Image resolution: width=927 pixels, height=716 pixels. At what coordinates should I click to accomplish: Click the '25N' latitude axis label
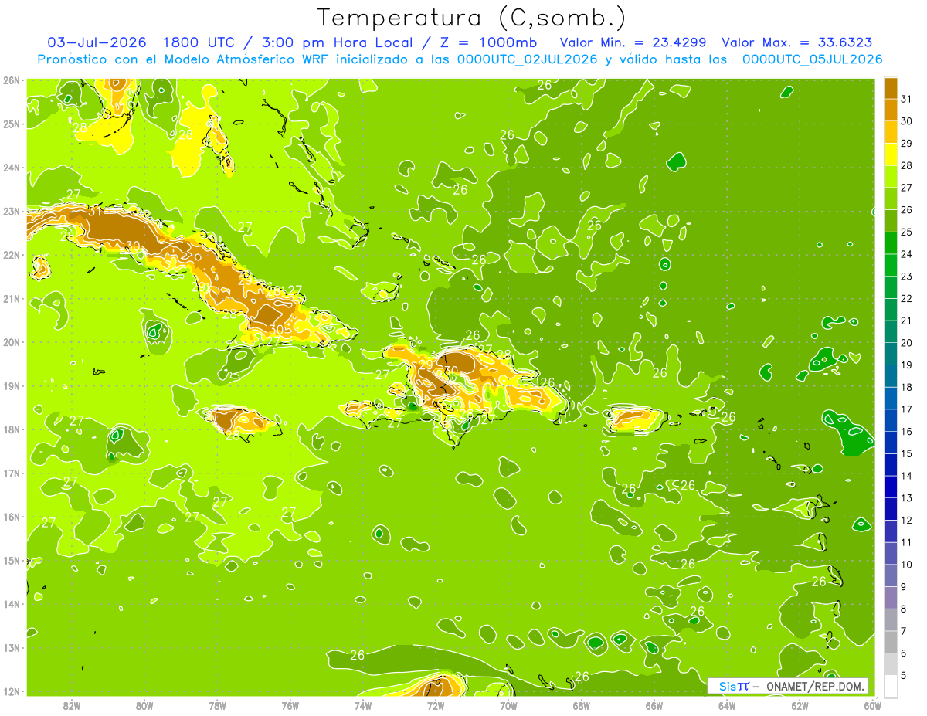(11, 124)
